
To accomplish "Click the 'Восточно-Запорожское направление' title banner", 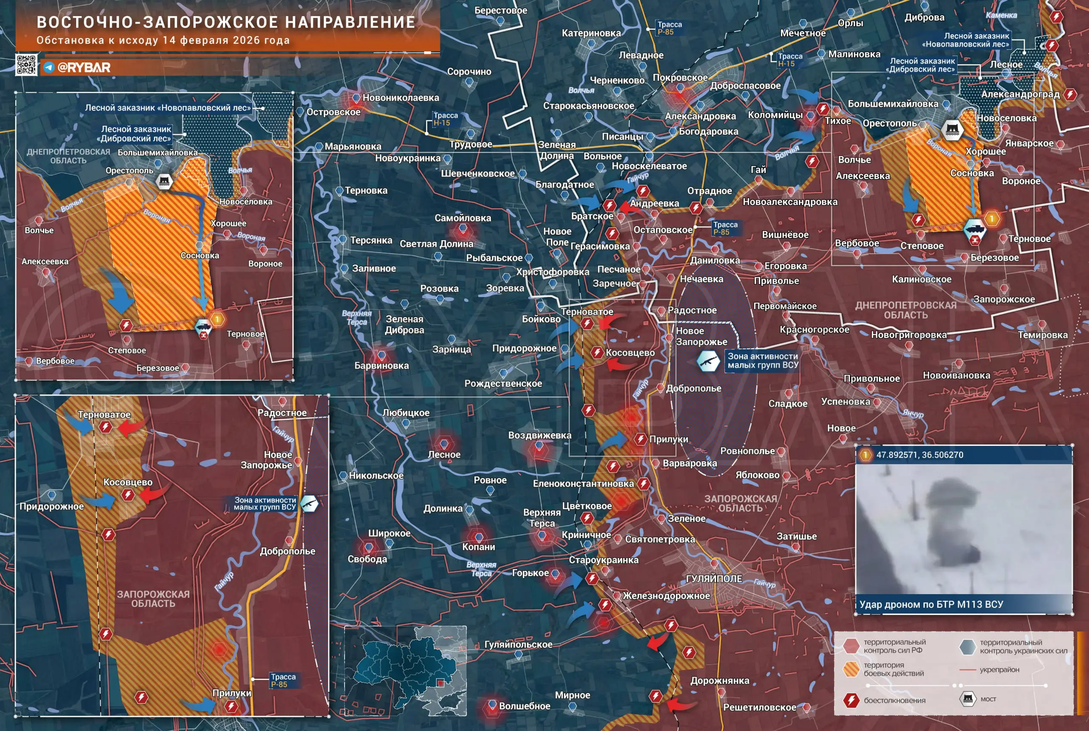I will (226, 22).
